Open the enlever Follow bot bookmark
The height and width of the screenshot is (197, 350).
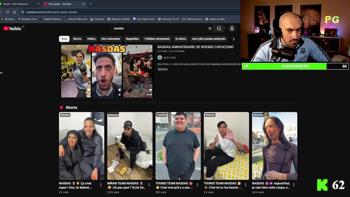(x=76, y=19)
